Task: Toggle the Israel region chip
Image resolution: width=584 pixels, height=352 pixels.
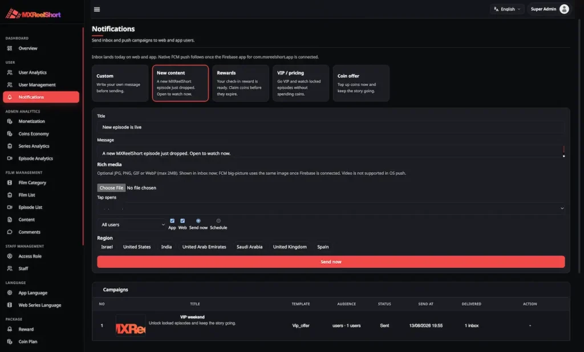Action: coord(107,247)
